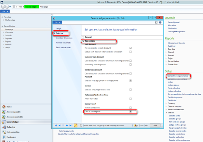The width and height of the screenshot is (203, 142).
Task: Collapse the Sales tax setup group
Action: 166,113
